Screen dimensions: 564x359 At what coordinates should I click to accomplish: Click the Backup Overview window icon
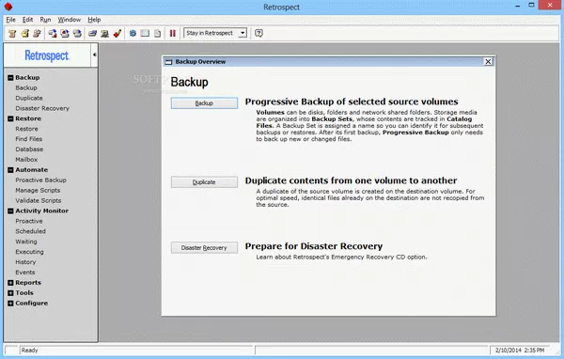tap(168, 62)
